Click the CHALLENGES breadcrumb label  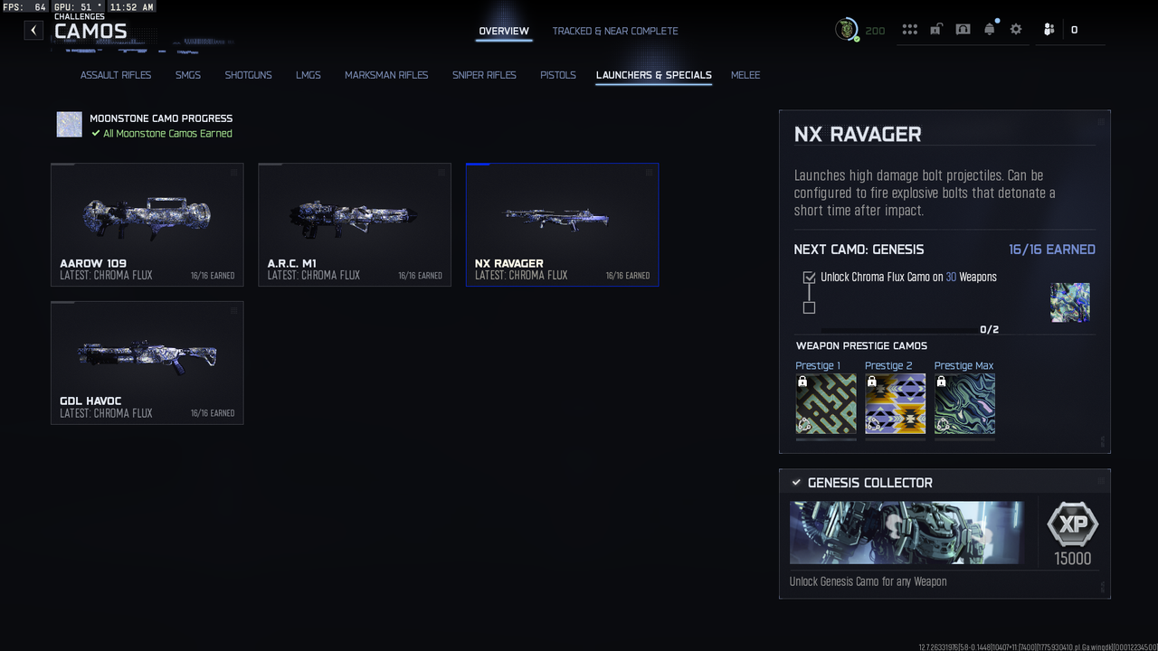pyautogui.click(x=80, y=16)
